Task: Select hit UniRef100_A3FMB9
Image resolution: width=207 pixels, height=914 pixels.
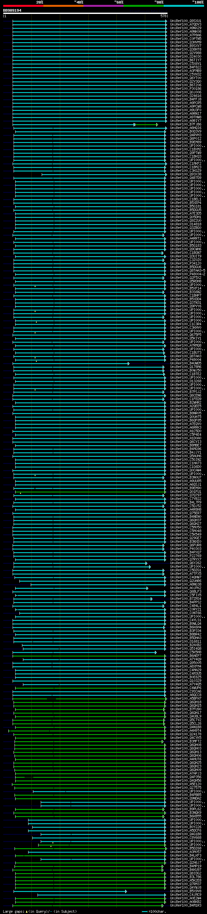Action: [x=185, y=71]
